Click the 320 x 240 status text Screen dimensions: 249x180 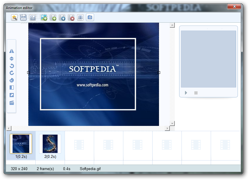click(x=19, y=169)
